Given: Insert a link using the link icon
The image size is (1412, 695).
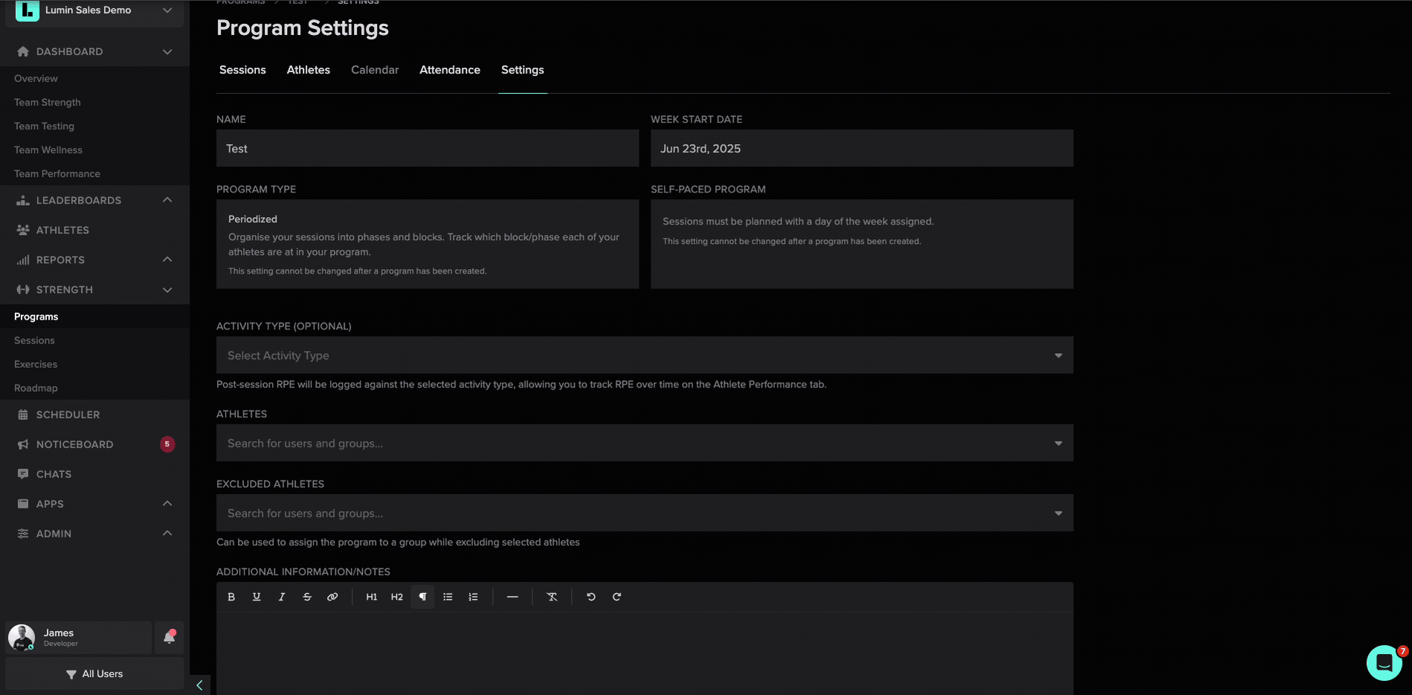Looking at the screenshot, I should click(332, 597).
